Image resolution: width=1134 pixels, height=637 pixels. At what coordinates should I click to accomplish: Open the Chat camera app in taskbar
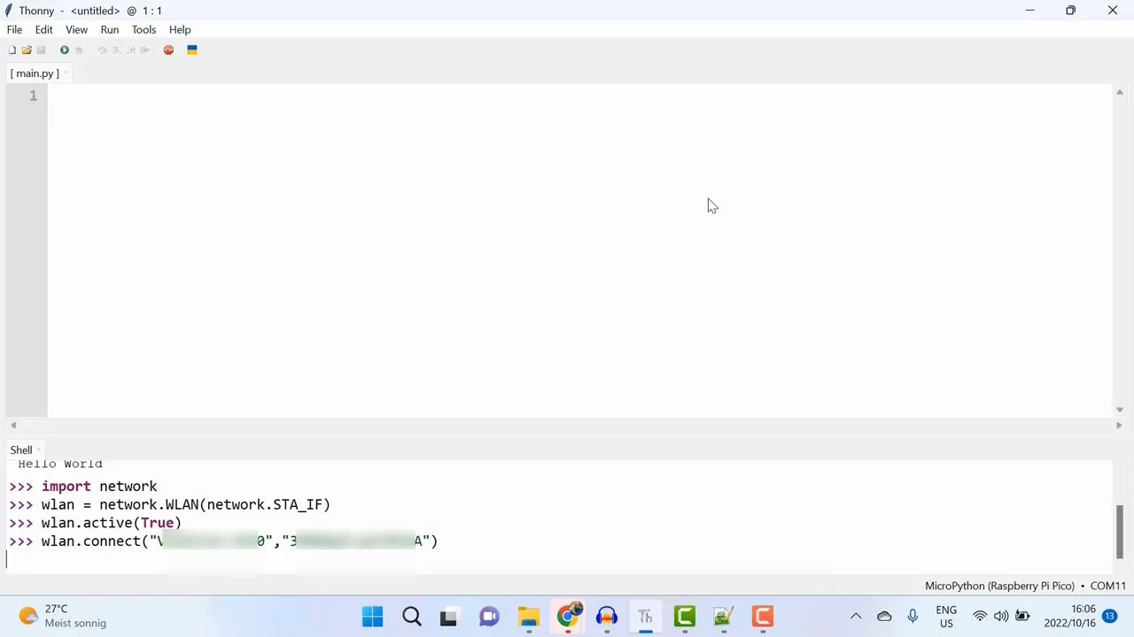coord(489,617)
